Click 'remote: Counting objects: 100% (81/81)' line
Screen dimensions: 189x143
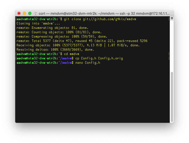[x=59, y=32]
